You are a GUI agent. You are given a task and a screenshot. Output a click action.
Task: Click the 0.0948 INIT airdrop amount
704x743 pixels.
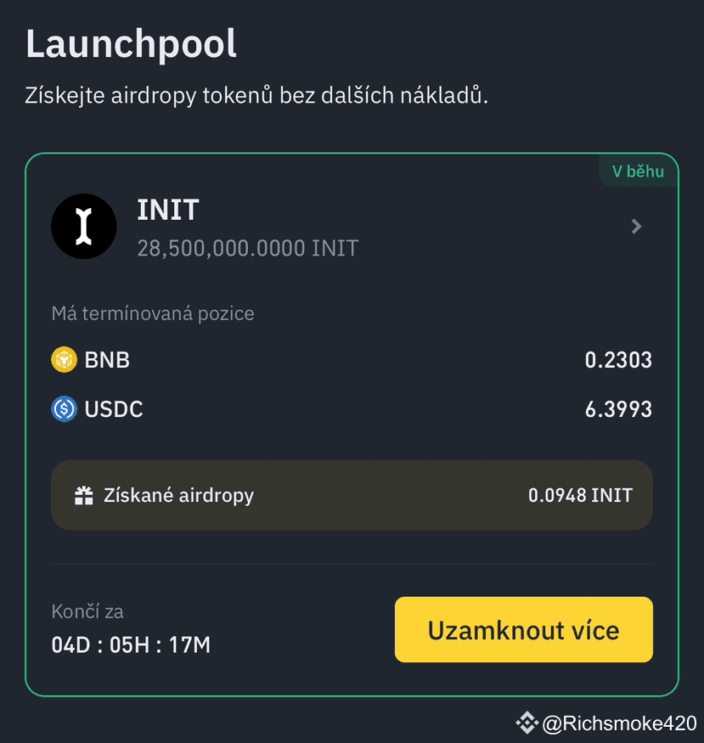(580, 496)
